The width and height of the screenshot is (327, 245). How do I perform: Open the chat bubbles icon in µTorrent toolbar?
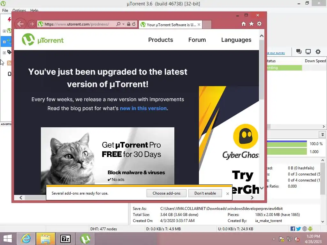[299, 51]
